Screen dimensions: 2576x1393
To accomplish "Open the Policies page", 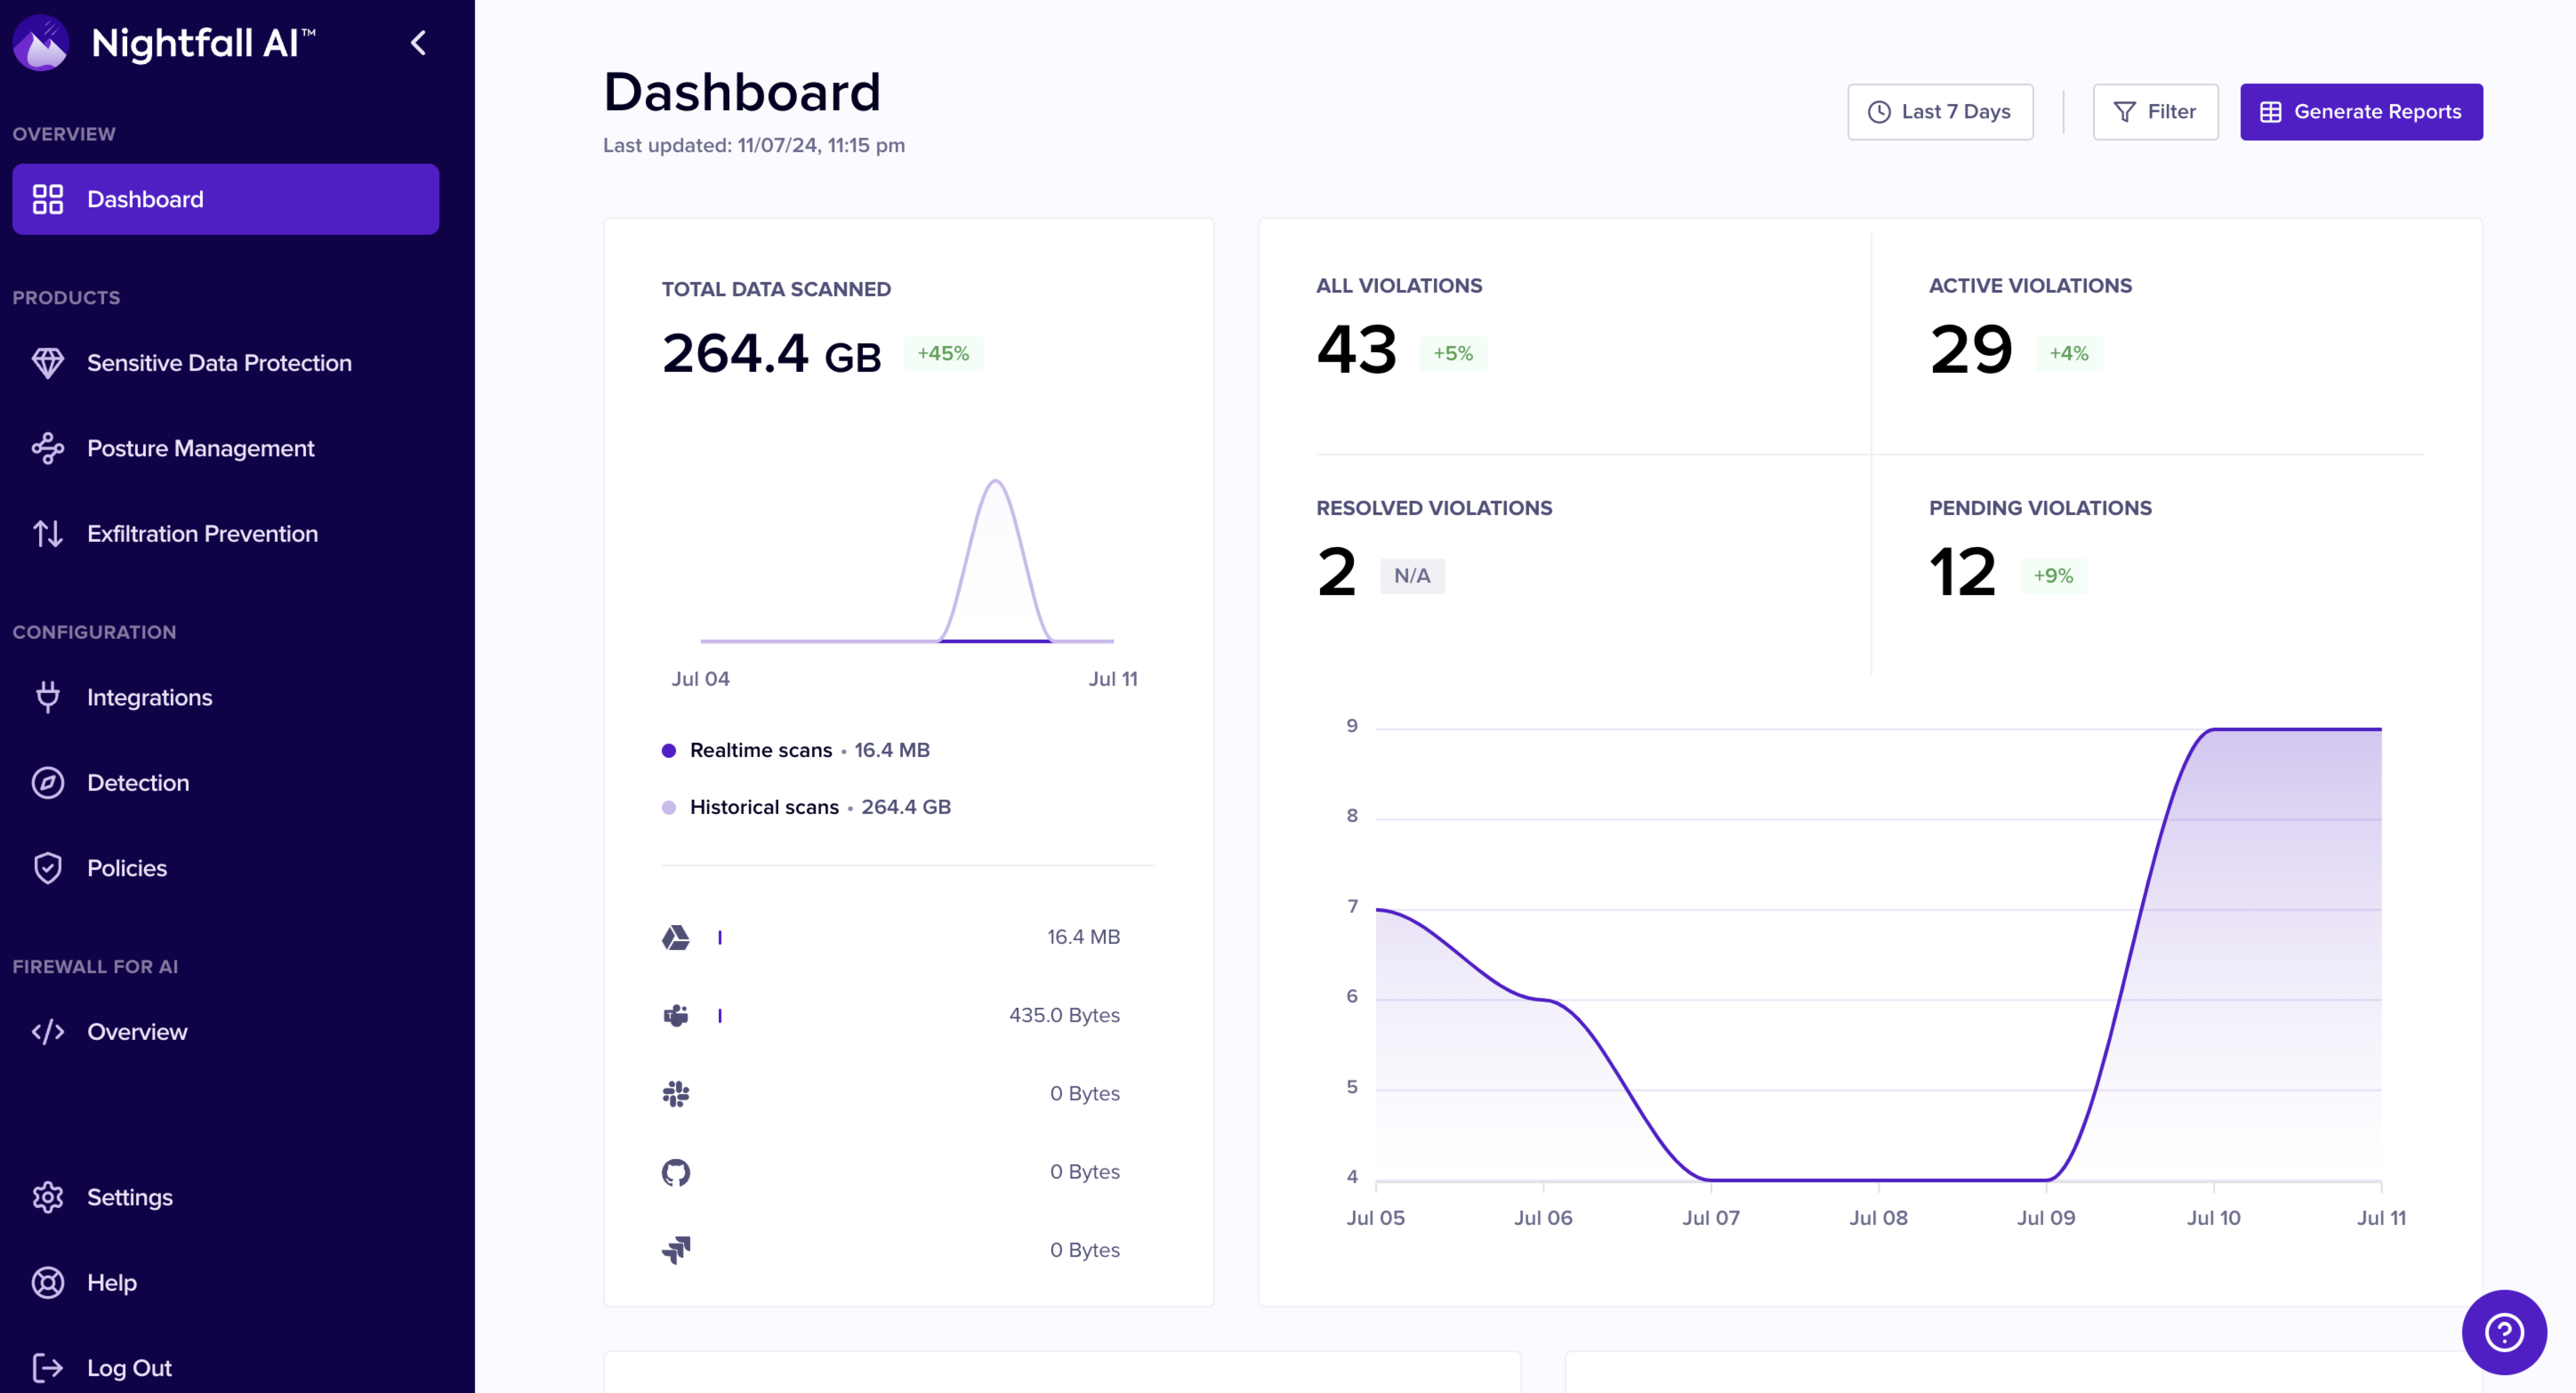I will (127, 868).
